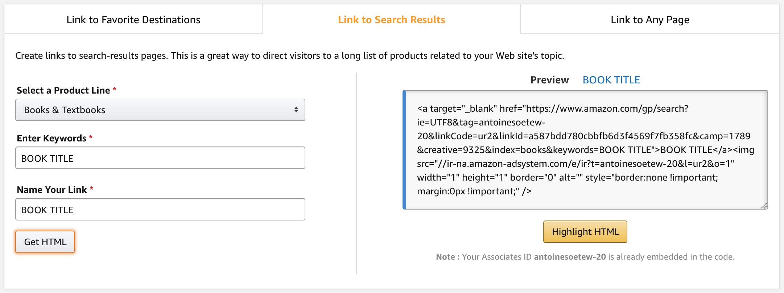Click the Associates ID antoinesoetew-20 note text
Viewport: 784px width, 293px height.
click(x=585, y=257)
